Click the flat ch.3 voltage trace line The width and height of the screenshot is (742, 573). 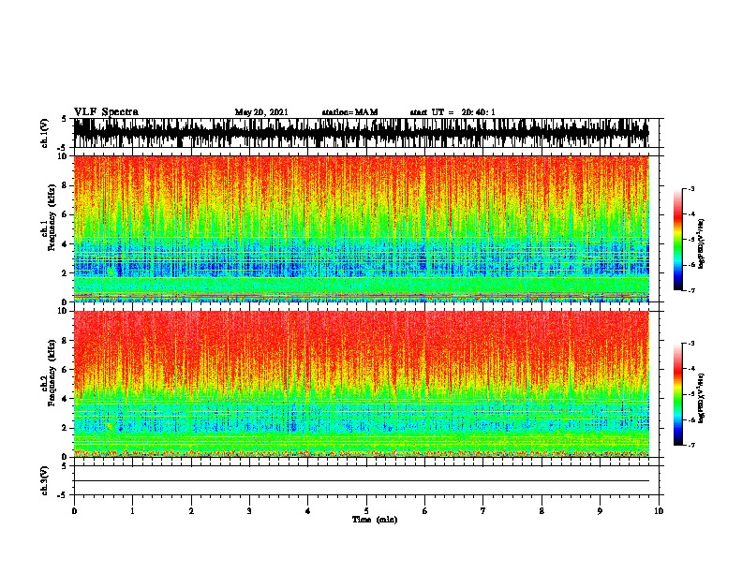(362, 481)
